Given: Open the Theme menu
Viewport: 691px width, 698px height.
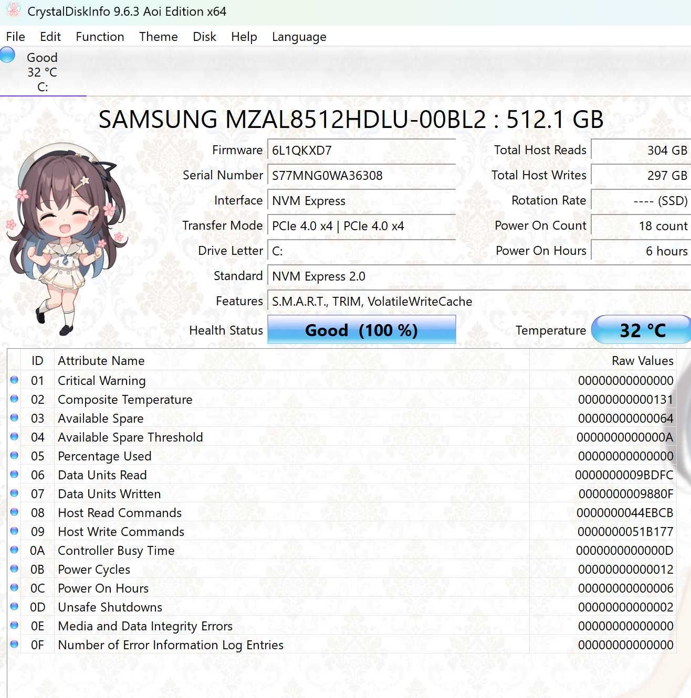Looking at the screenshot, I should pos(159,37).
